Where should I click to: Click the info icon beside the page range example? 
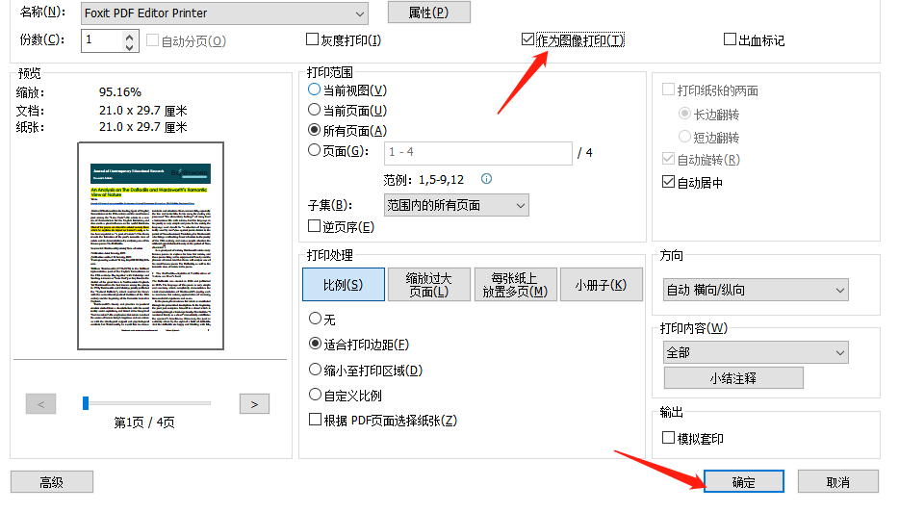click(487, 179)
